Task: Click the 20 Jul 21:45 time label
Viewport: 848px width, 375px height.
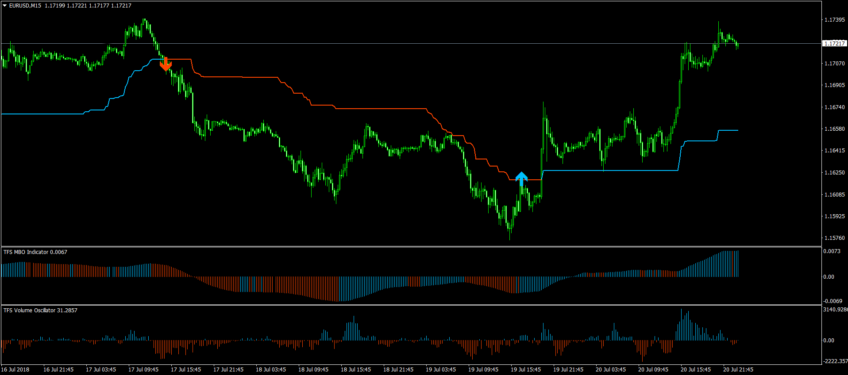Action: (738, 370)
